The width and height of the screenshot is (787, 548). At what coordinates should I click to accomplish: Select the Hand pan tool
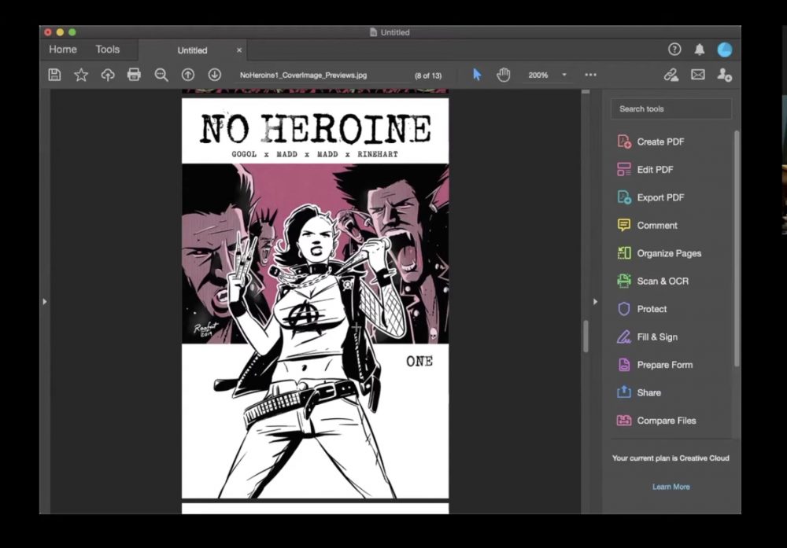click(504, 75)
